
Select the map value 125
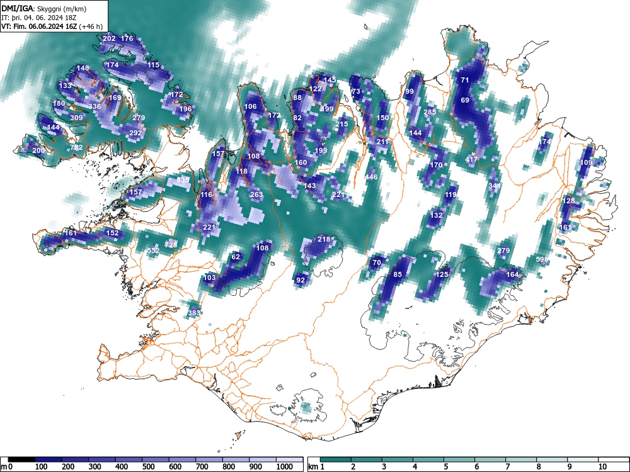point(442,274)
